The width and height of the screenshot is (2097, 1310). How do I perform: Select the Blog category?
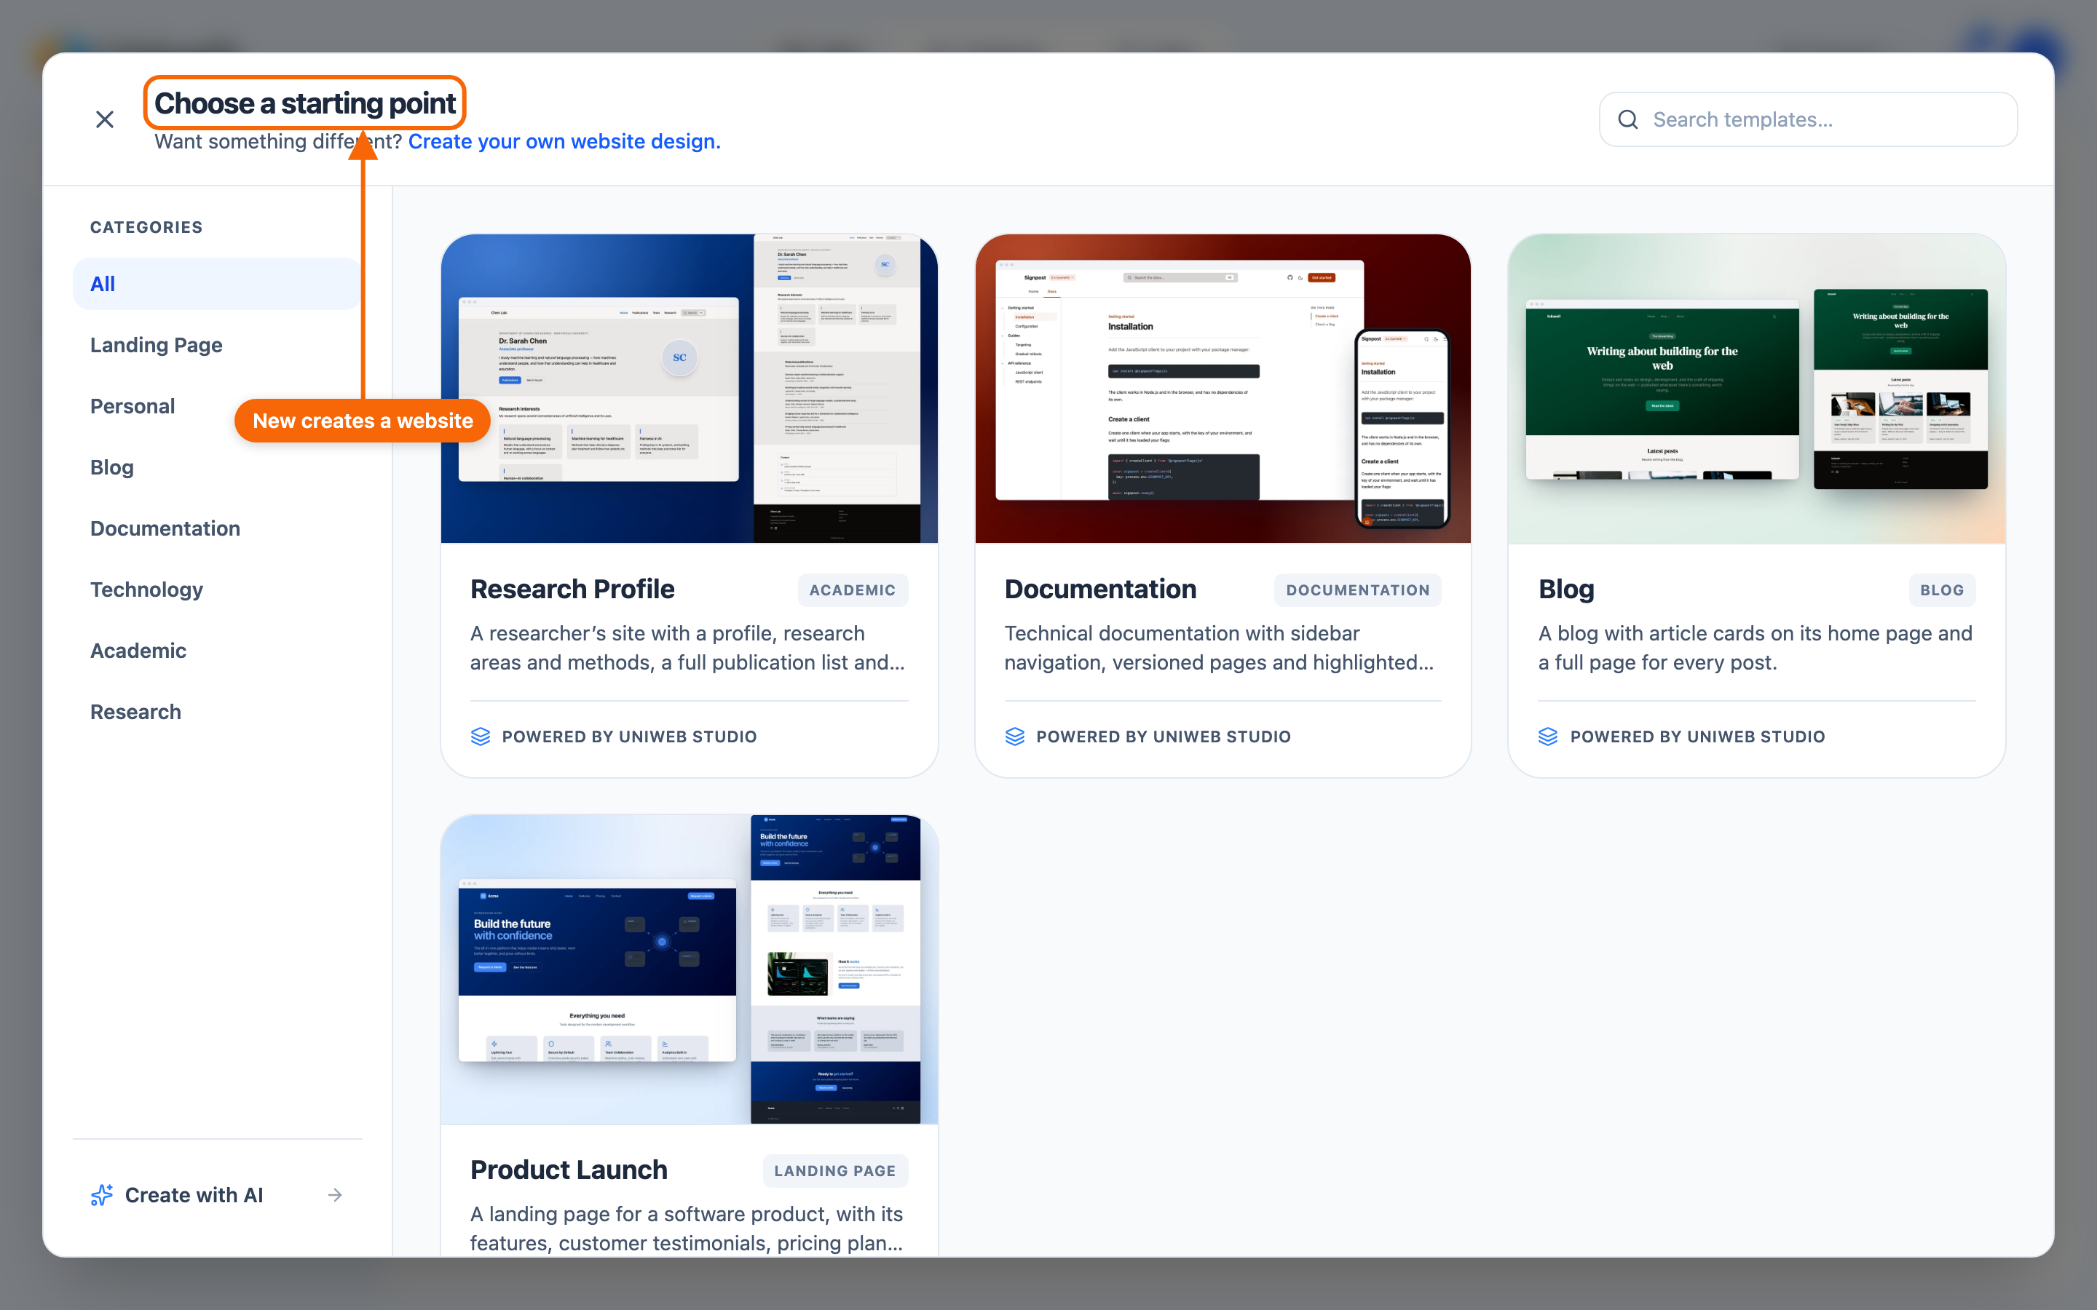217,467
